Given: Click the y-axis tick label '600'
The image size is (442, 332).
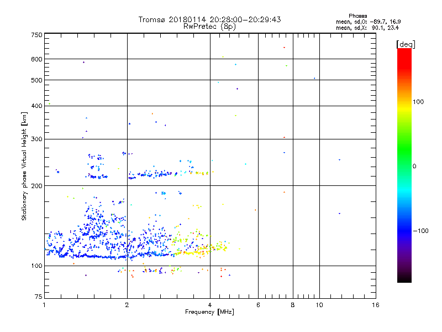Looking at the screenshot, I should tap(36, 59).
